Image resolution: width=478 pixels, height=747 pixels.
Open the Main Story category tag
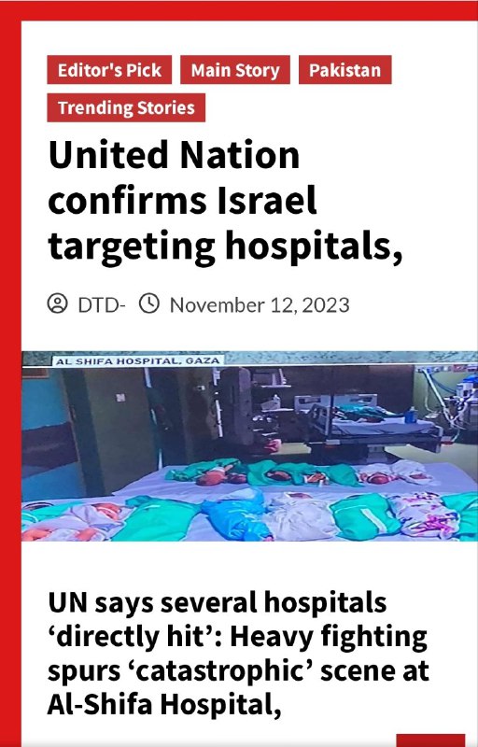coord(234,70)
